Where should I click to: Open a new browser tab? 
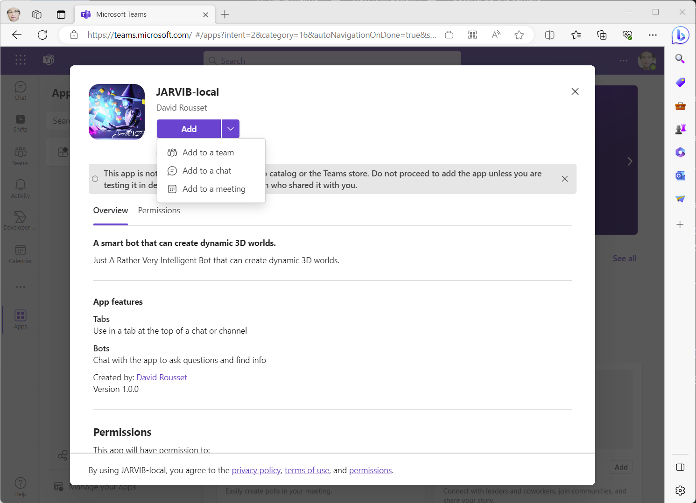225,14
